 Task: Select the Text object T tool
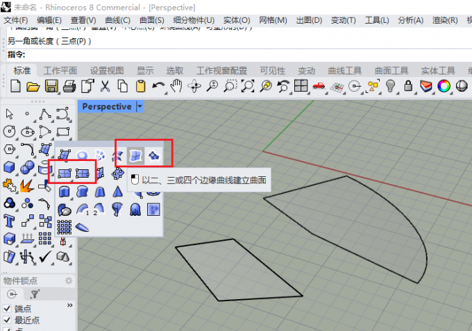(9, 221)
